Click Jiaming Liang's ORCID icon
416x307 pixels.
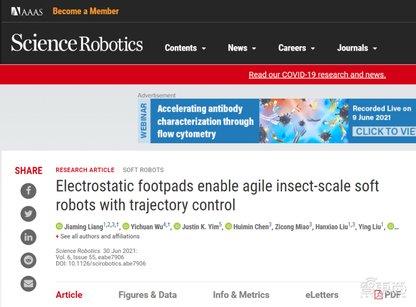pos(59,226)
